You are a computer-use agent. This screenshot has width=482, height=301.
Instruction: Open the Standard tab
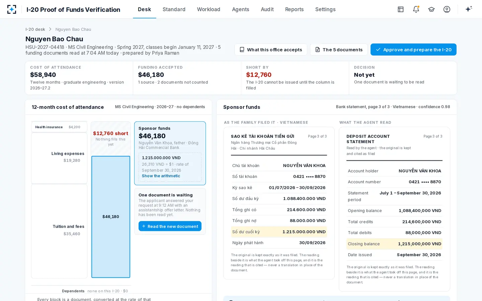[174, 9]
